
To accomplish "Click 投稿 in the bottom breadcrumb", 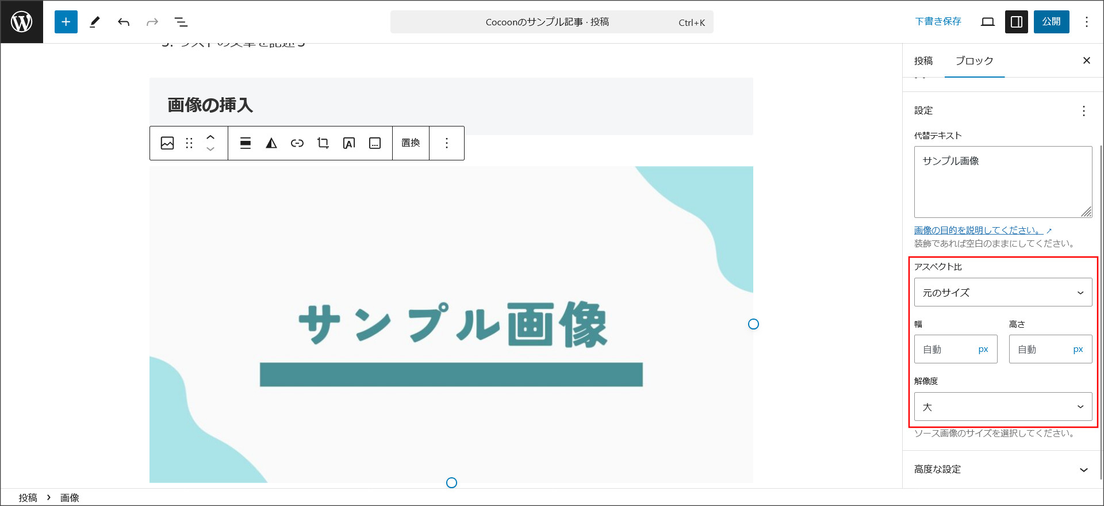I will [x=28, y=498].
